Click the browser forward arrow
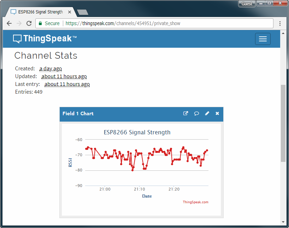This screenshot has height=228, width=289. [19, 23]
